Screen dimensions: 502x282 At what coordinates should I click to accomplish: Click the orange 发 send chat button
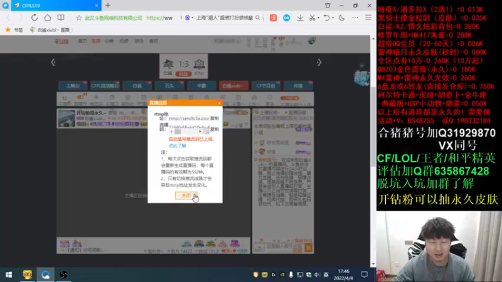point(308,248)
